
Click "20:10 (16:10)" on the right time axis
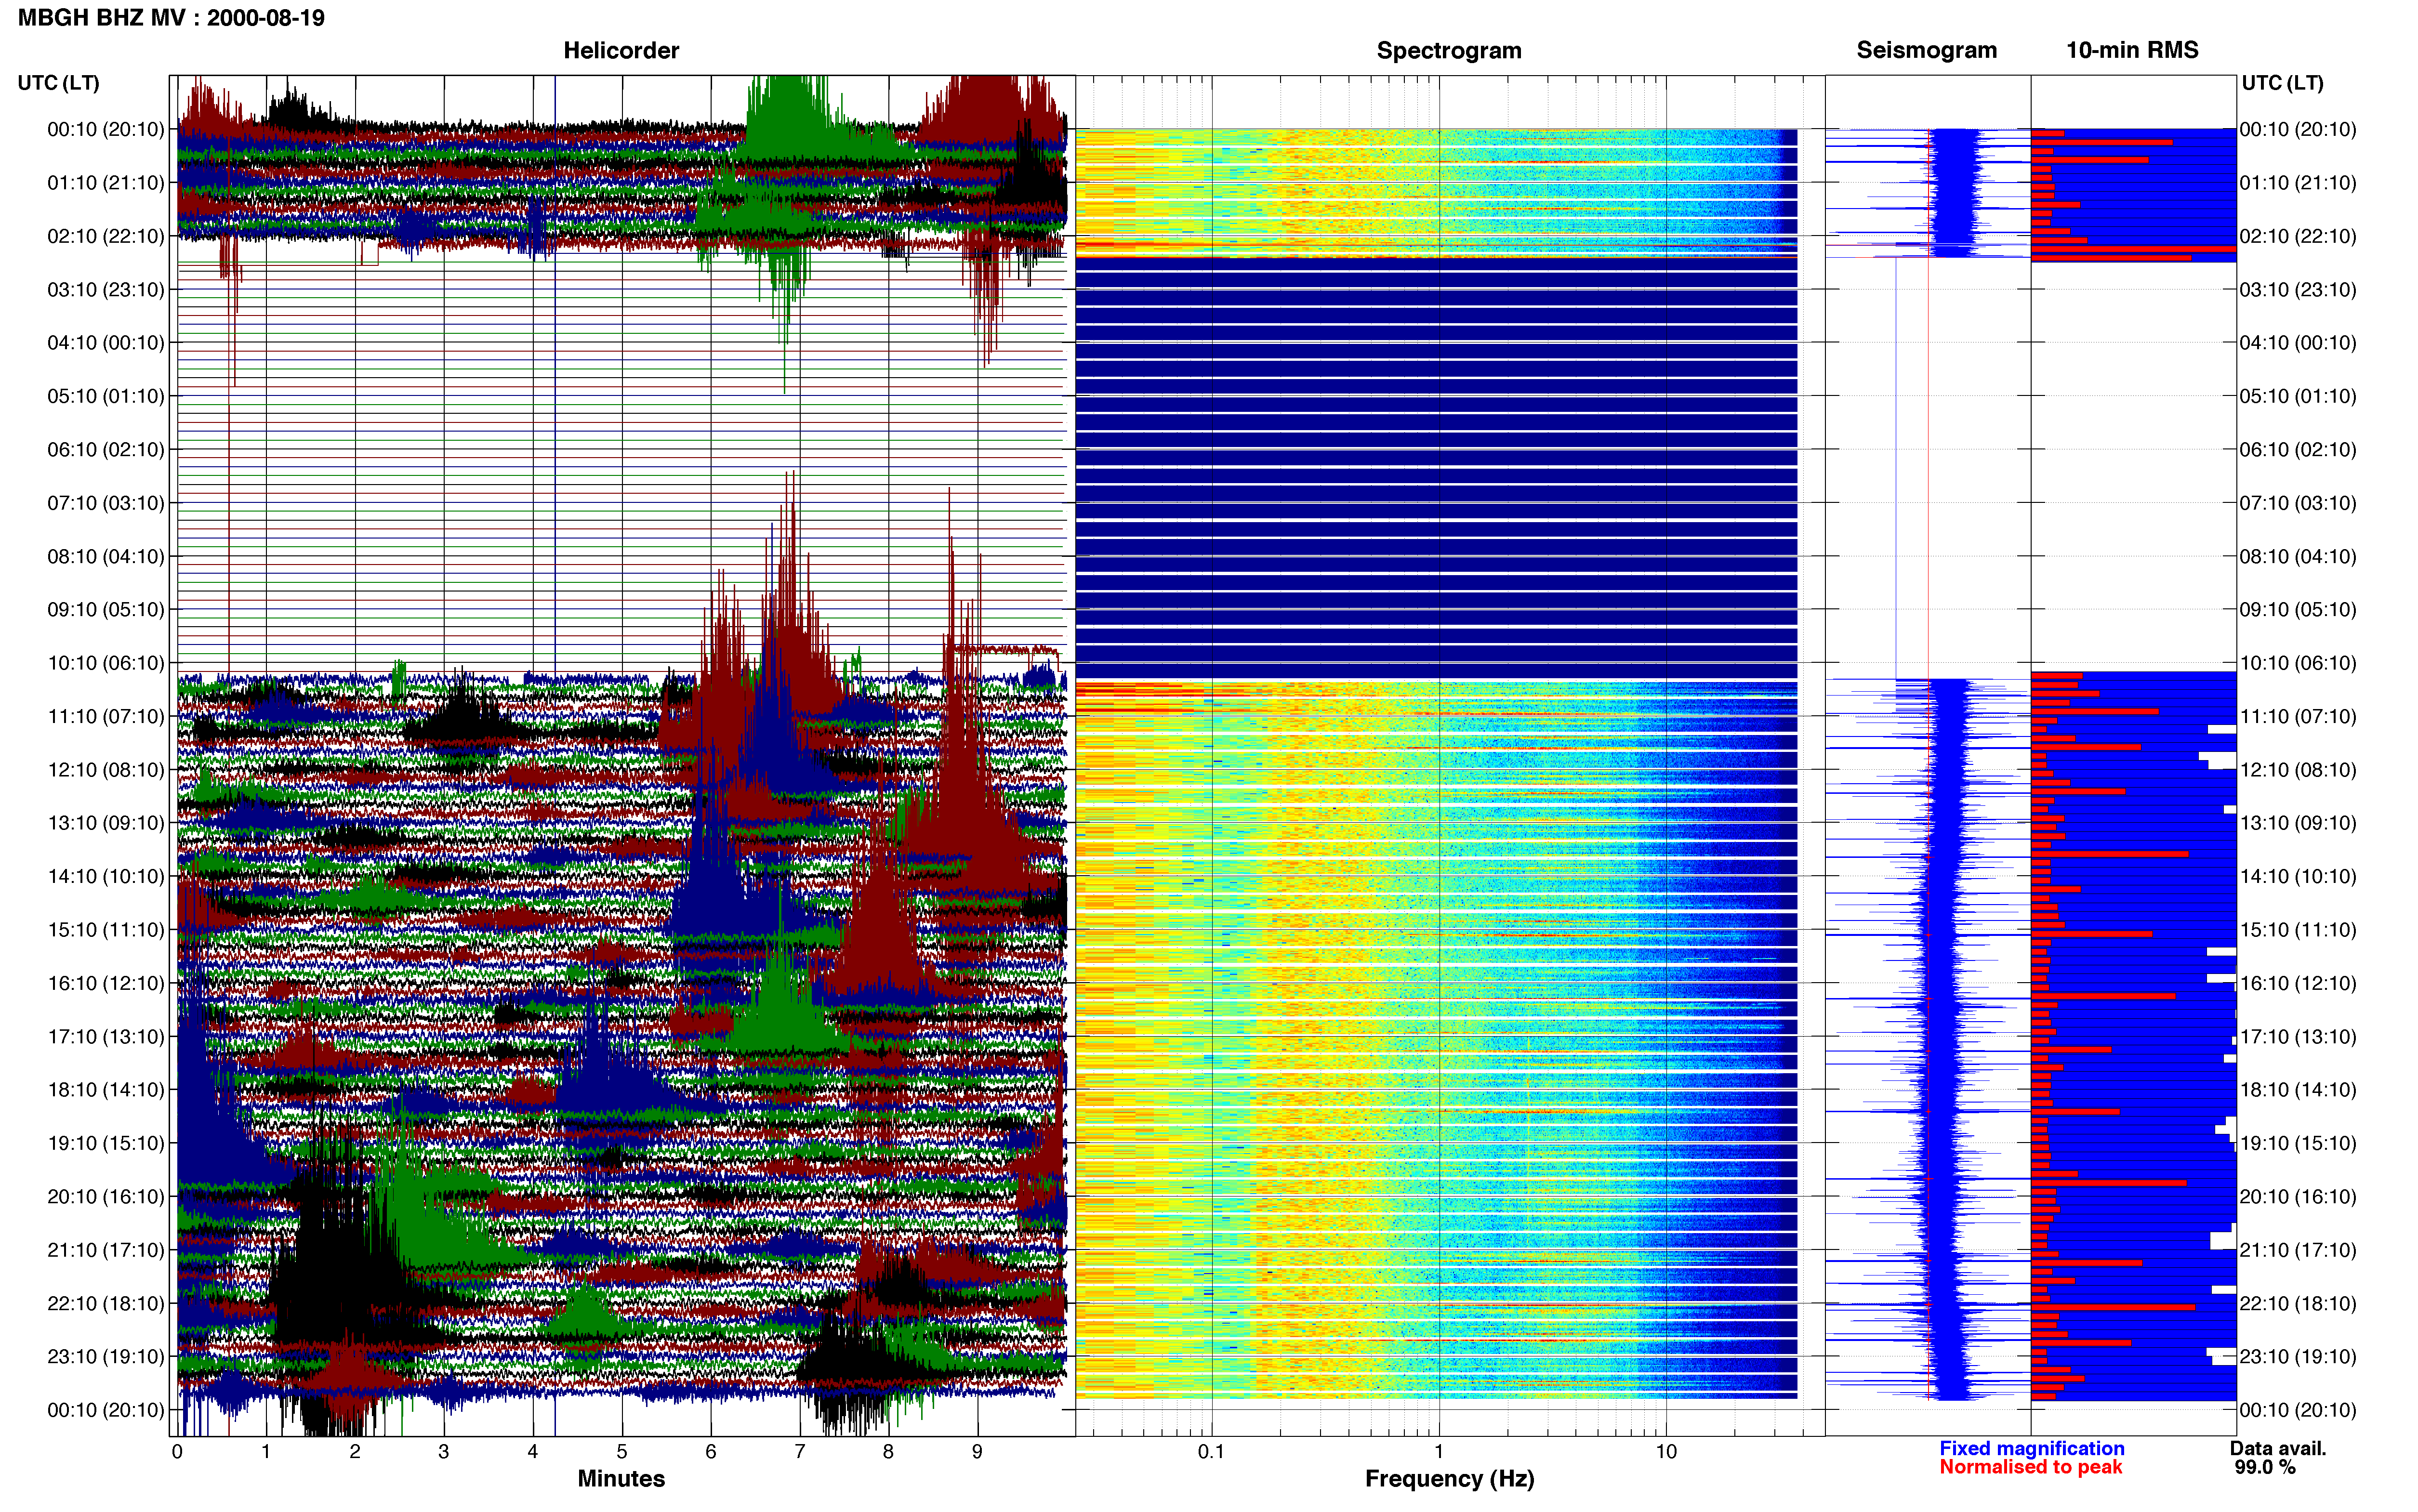coord(2298,1197)
